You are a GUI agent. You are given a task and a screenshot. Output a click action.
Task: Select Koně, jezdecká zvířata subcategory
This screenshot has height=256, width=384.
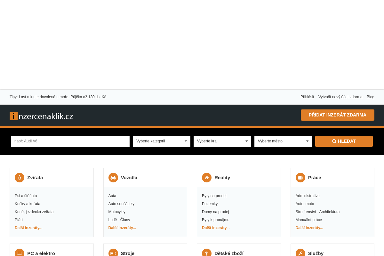point(34,212)
